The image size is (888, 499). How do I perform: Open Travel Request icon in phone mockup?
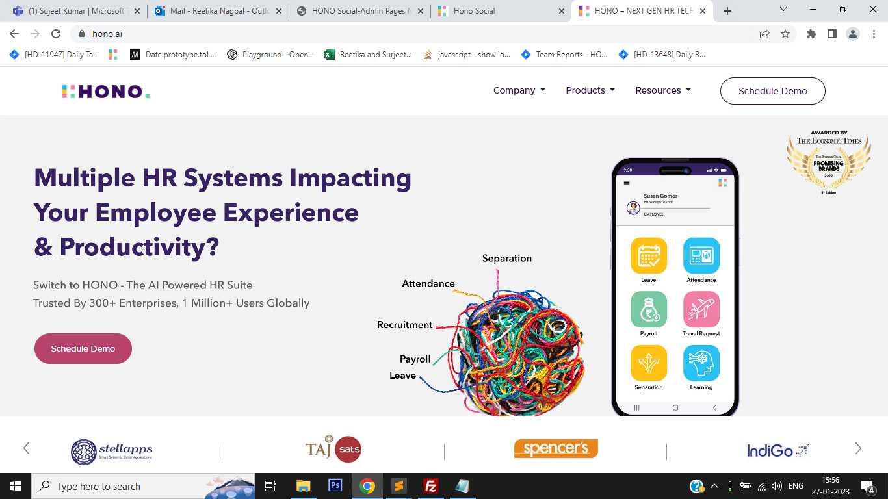click(x=701, y=309)
